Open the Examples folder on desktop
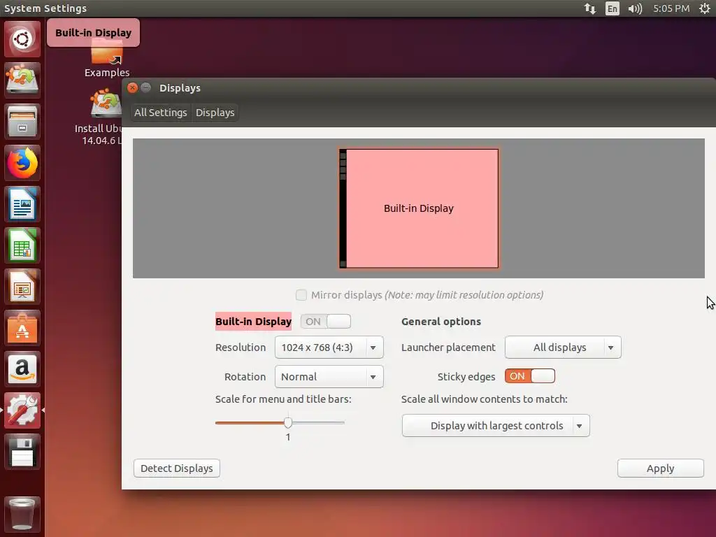716x537 pixels. tap(107, 59)
